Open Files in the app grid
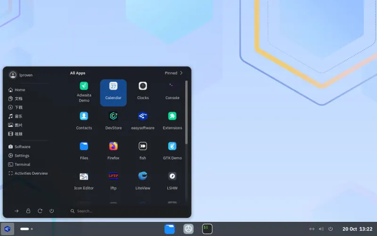The image size is (377, 236). pos(84,151)
